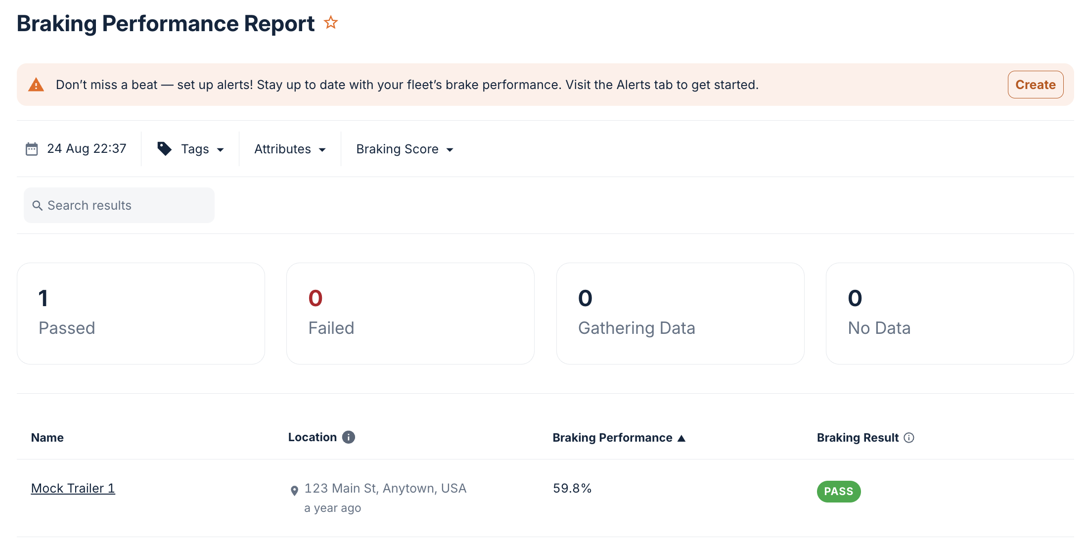1087x548 pixels.
Task: Open the Attributes filter dropdown
Action: click(x=290, y=148)
